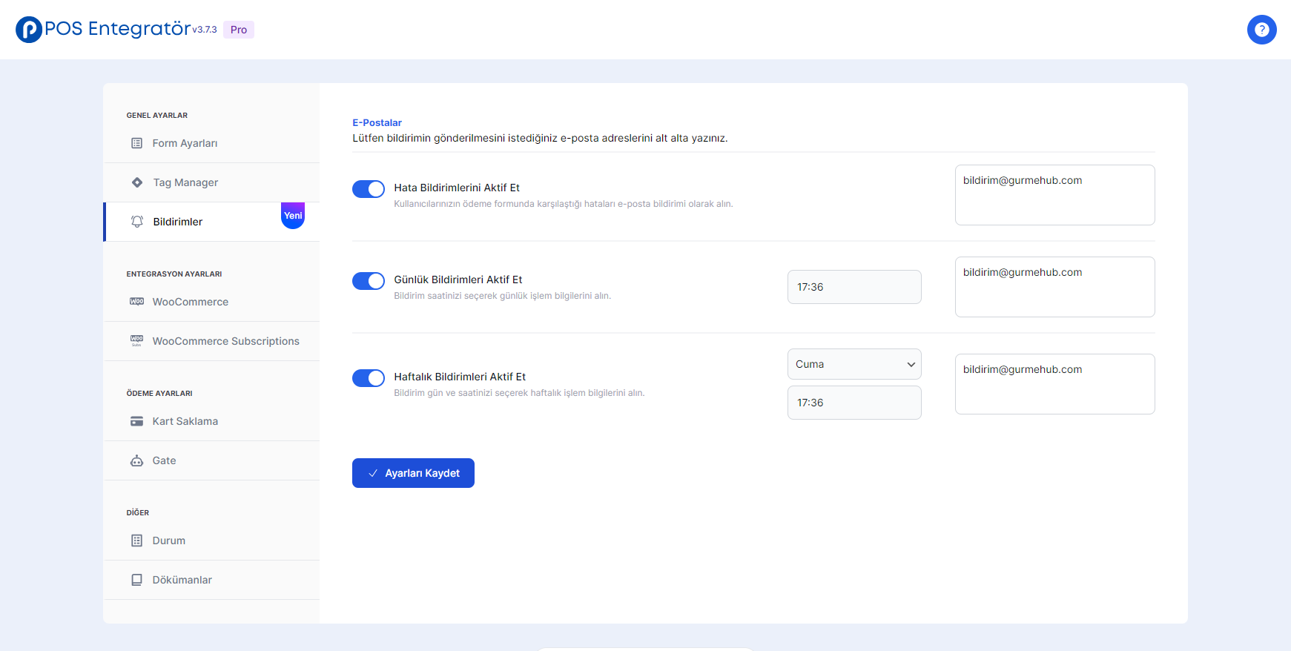Go to Tag Manager menu item

[x=211, y=182]
